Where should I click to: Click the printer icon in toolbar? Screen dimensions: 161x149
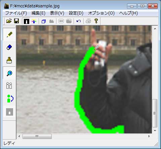88,21
